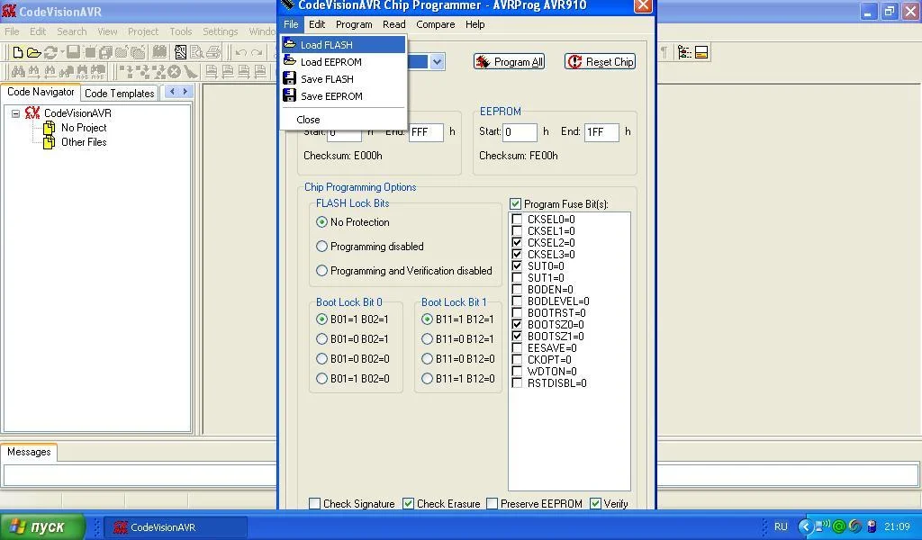This screenshot has width=922, height=540.
Task: Click the paragraph mark icon in right toolbar
Action: [664, 52]
